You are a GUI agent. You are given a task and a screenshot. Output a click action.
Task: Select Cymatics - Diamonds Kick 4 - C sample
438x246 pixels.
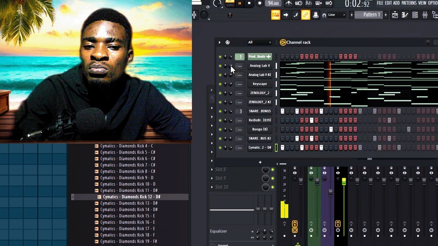(127, 146)
